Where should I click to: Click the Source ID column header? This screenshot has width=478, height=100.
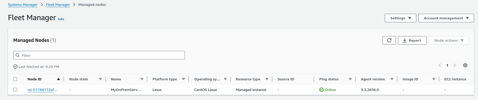(x=286, y=79)
